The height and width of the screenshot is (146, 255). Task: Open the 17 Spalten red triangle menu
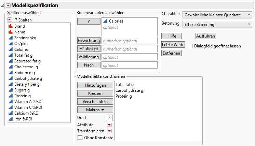[x=10, y=20]
